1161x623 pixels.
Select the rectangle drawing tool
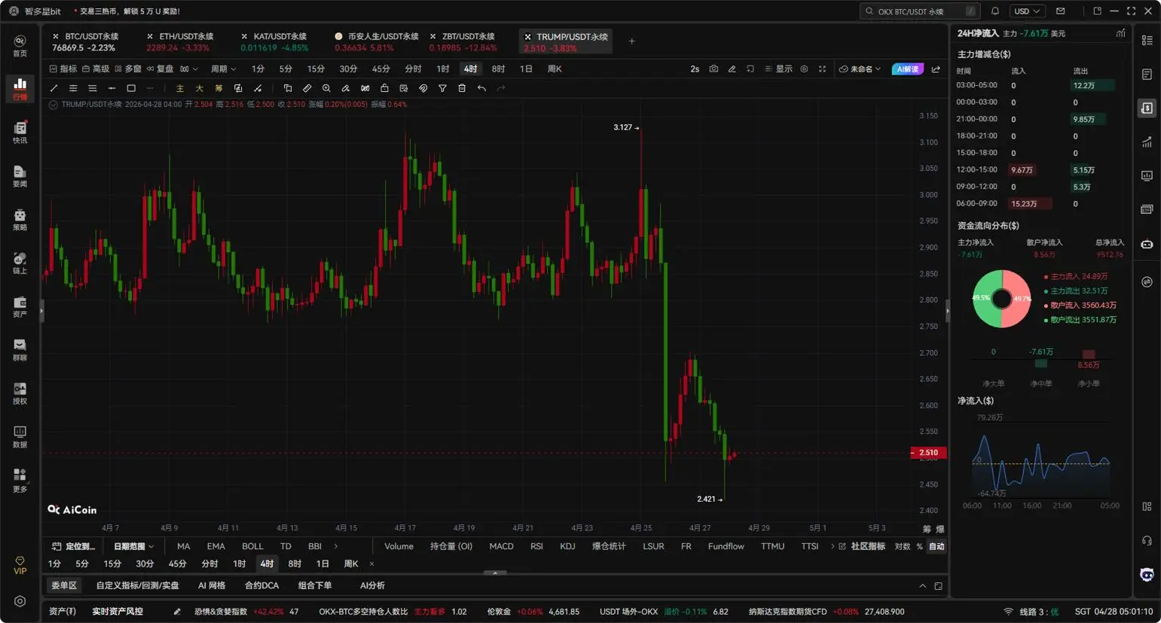coord(131,88)
